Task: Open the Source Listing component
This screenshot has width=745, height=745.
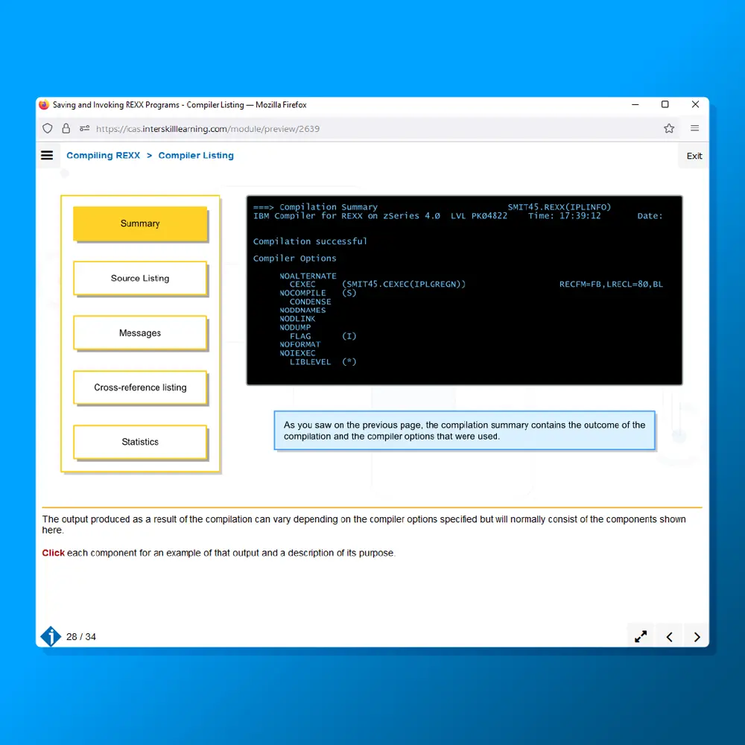Action: click(x=140, y=278)
